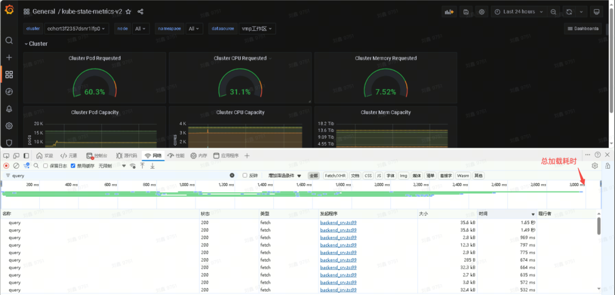
Task: Click the General folder breadcrumb
Action: coord(44,12)
